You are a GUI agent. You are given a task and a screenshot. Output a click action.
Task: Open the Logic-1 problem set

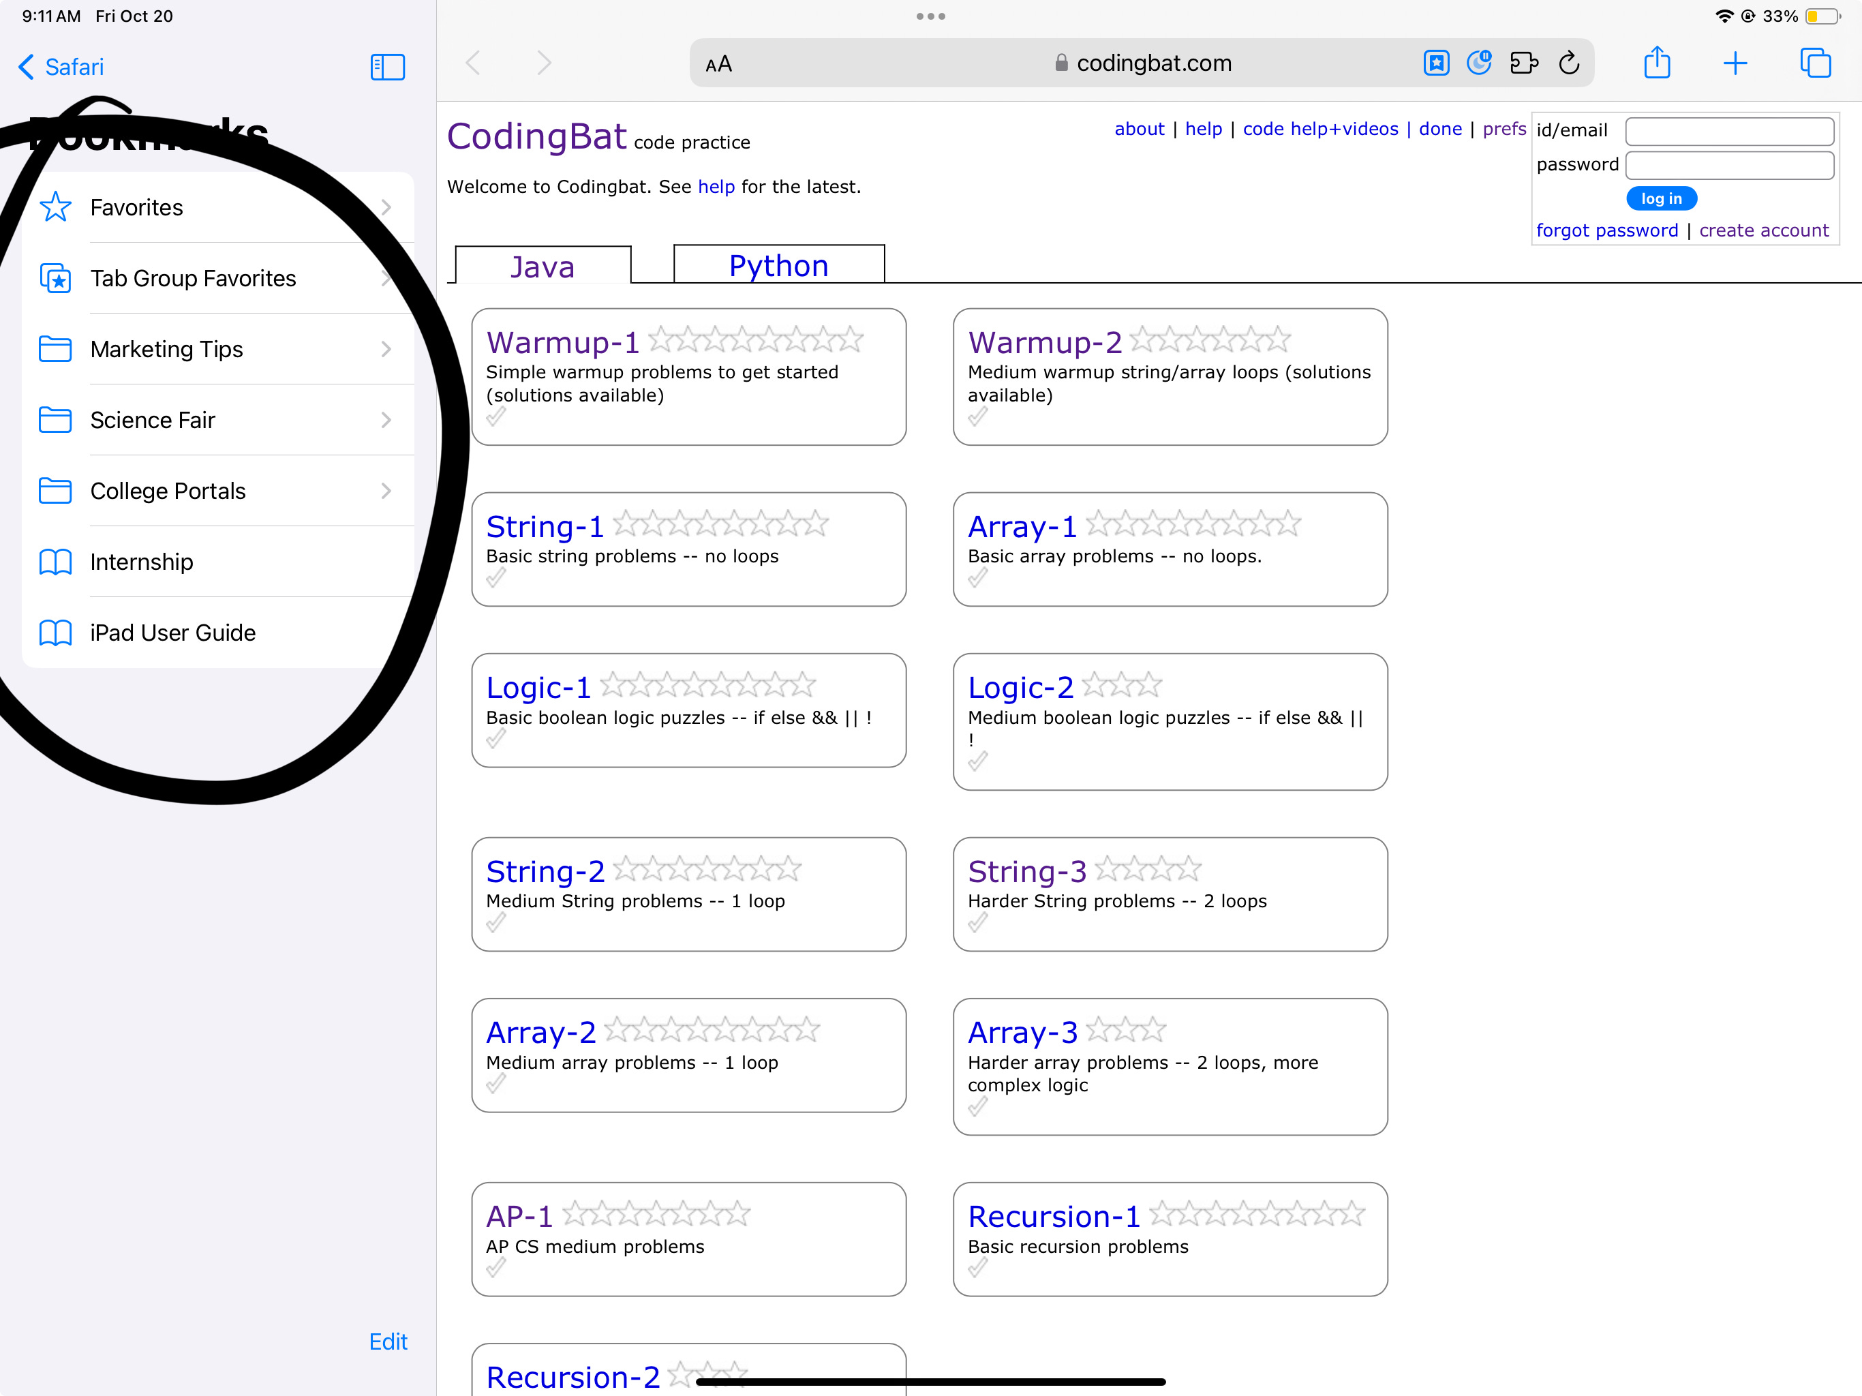(538, 688)
